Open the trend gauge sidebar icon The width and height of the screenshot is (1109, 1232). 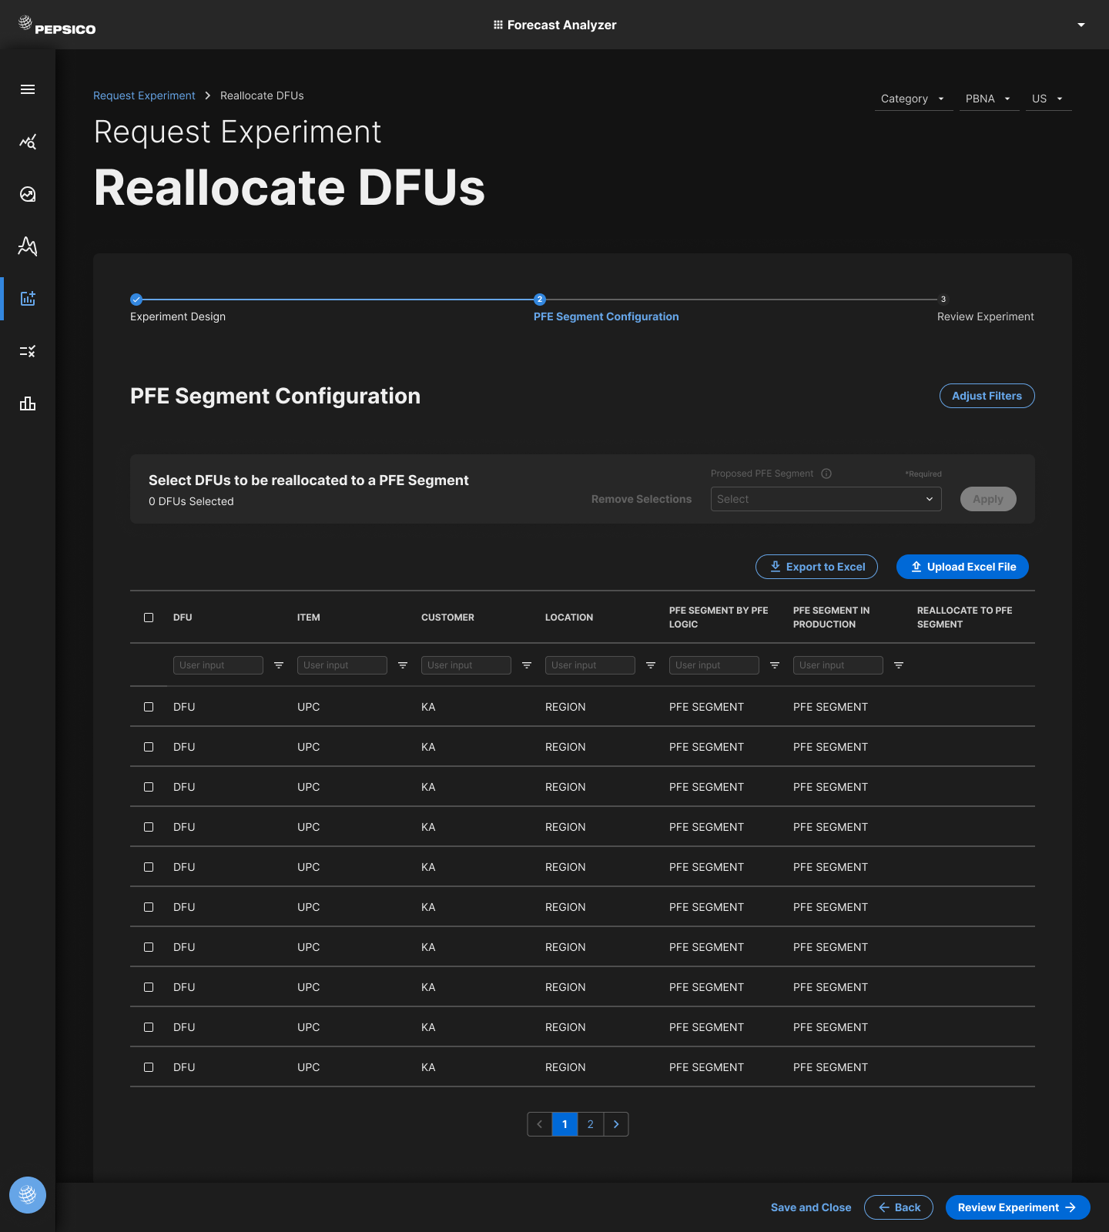(28, 194)
